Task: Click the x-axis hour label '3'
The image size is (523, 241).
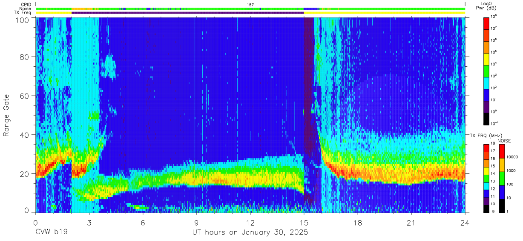Action: 89,223
